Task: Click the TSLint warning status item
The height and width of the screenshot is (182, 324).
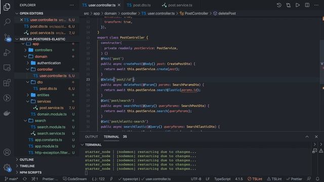Action: coord(274,179)
